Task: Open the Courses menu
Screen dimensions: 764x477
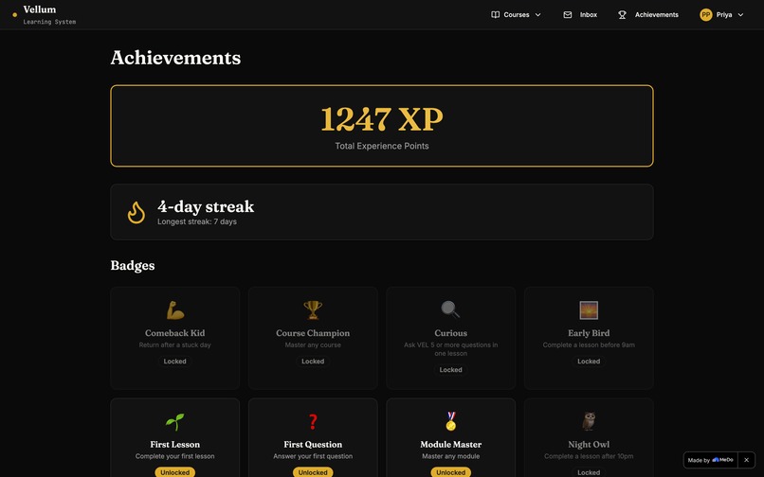Action: [x=516, y=14]
